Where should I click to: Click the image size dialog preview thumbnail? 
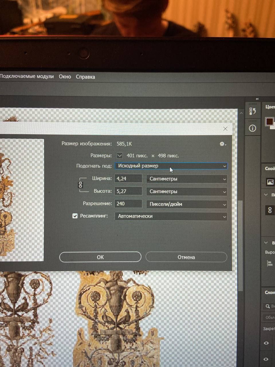coord(22,200)
